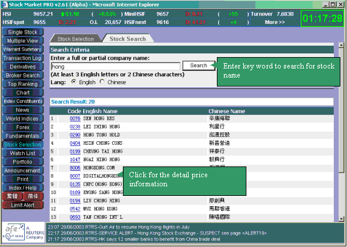Screen dimensions: 347x247
Task: Open stock code 8007 link
Action: point(75,176)
